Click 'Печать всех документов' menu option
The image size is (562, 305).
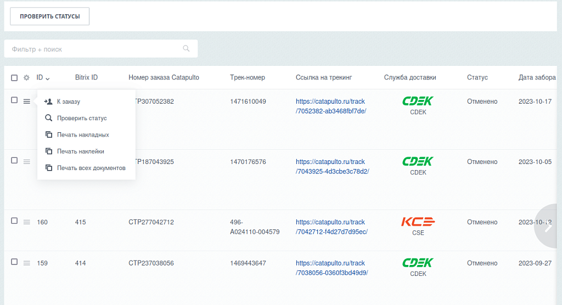[91, 168]
